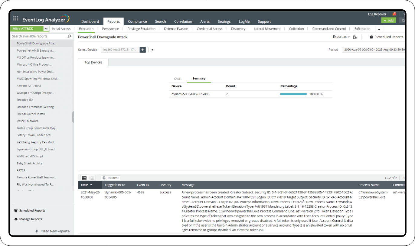Open the Log Receiver link

click(x=377, y=14)
